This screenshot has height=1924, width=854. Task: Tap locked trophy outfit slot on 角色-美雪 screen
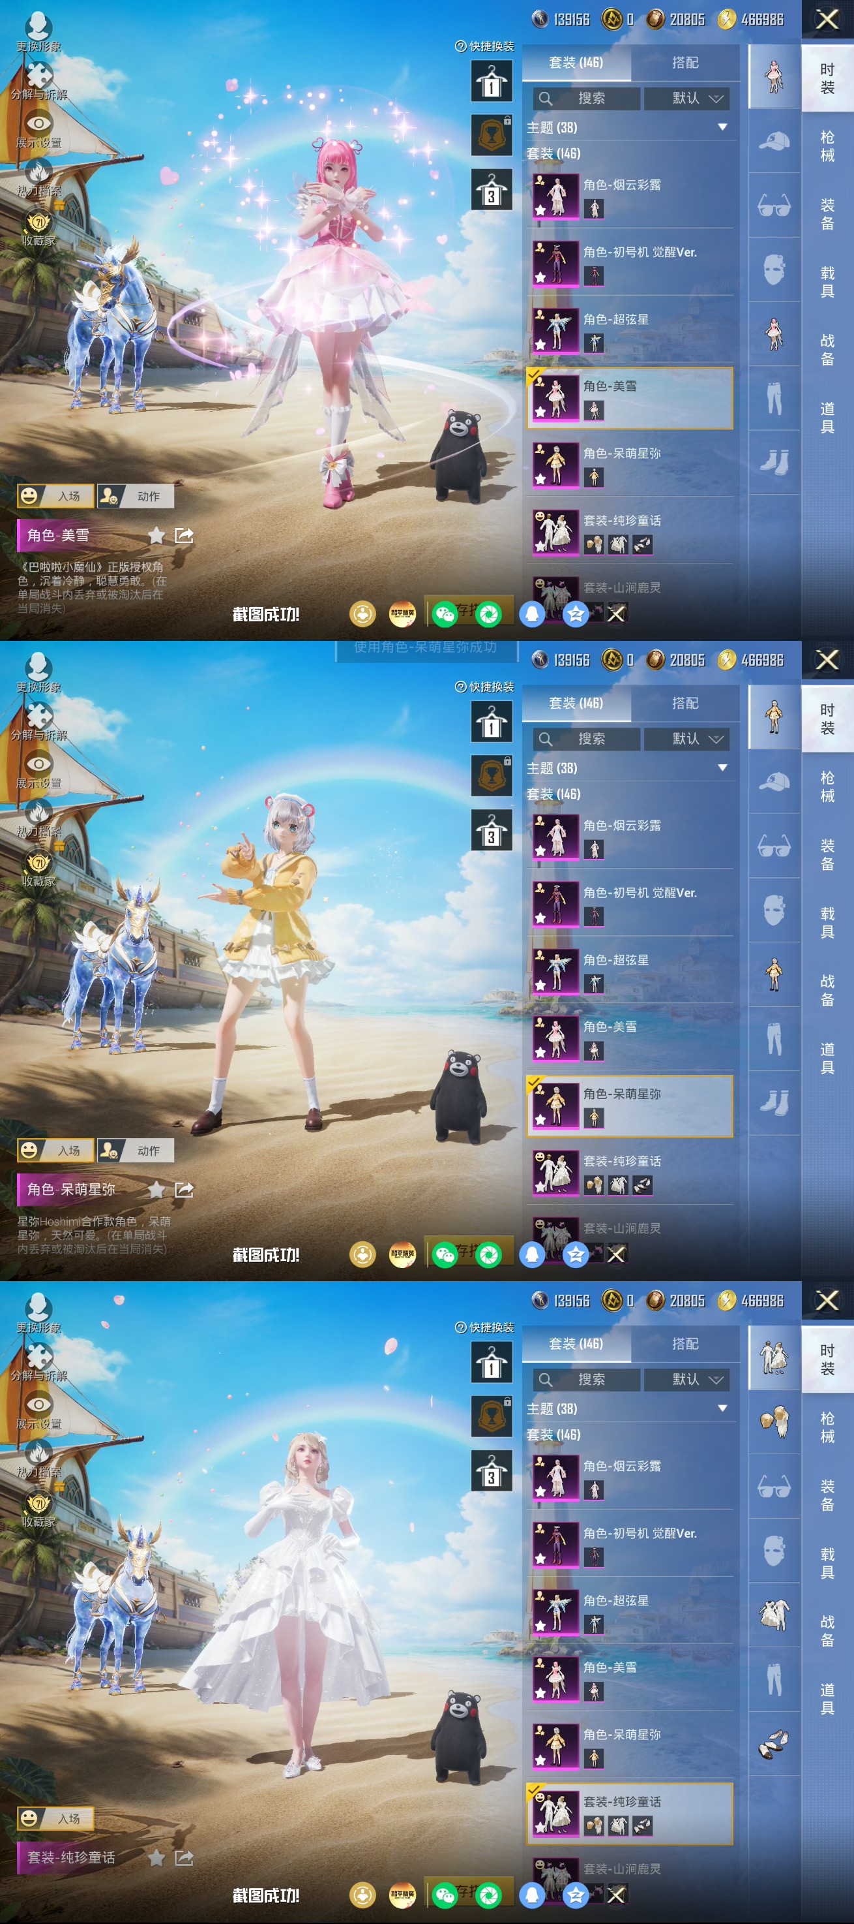point(491,135)
